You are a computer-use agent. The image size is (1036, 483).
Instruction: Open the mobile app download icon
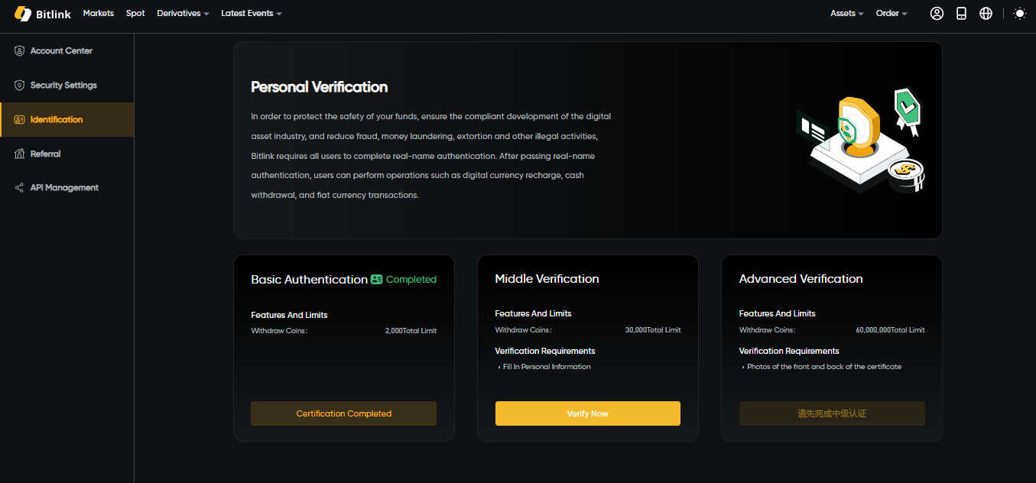pyautogui.click(x=961, y=13)
